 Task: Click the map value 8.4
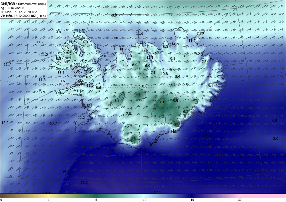click(x=178, y=76)
